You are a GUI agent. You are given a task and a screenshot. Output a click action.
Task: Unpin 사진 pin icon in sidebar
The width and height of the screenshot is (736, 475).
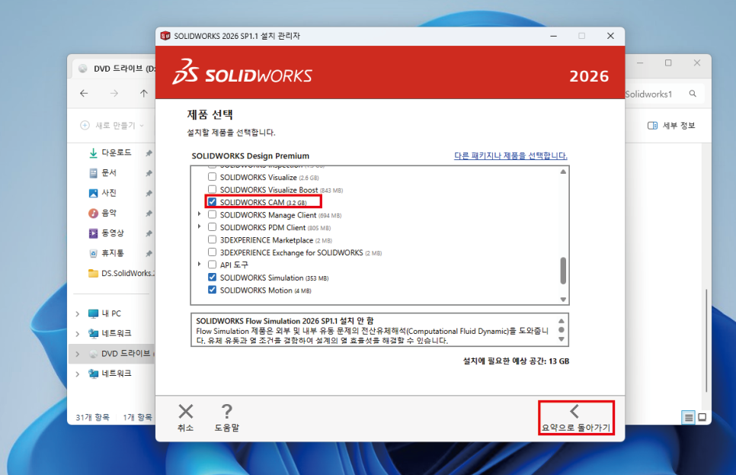pos(149,194)
